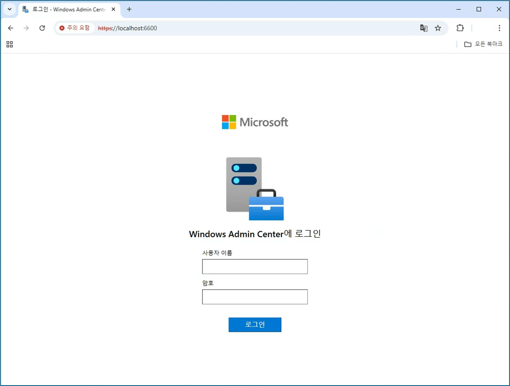Close the browser window
This screenshot has height=386, width=510.
499,9
